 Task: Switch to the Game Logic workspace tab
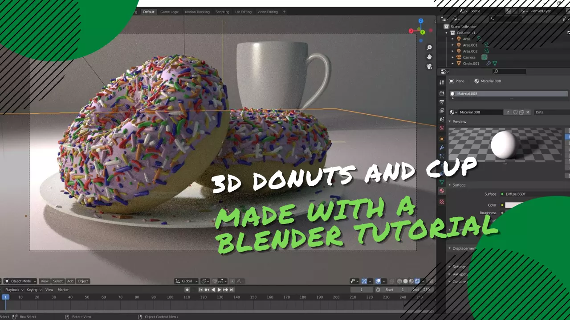click(x=169, y=12)
